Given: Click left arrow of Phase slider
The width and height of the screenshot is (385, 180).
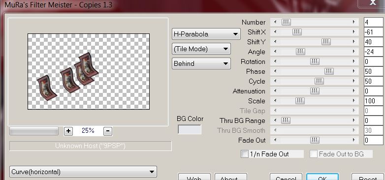Looking at the screenshot, I should pos(275,71).
